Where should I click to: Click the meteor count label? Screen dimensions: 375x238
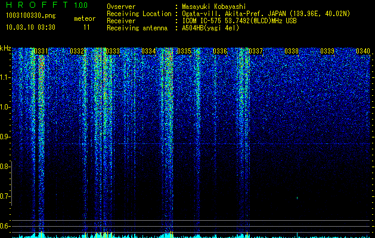point(85,18)
